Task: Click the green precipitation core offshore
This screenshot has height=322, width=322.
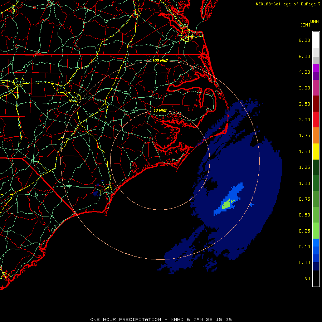Action: tap(226, 204)
